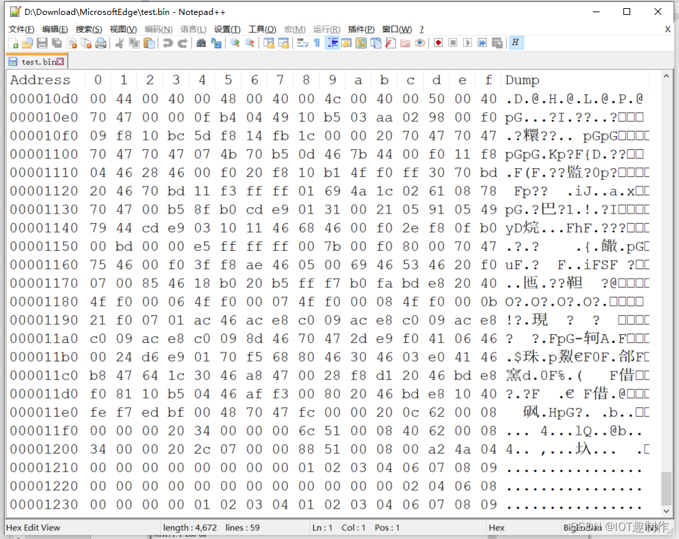Zoom out with magnifier icon
The height and width of the screenshot is (539, 679).
click(250, 43)
